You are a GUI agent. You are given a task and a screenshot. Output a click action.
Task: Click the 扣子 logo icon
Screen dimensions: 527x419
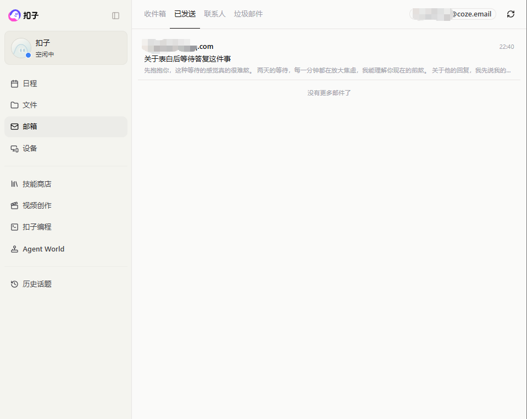pos(15,15)
